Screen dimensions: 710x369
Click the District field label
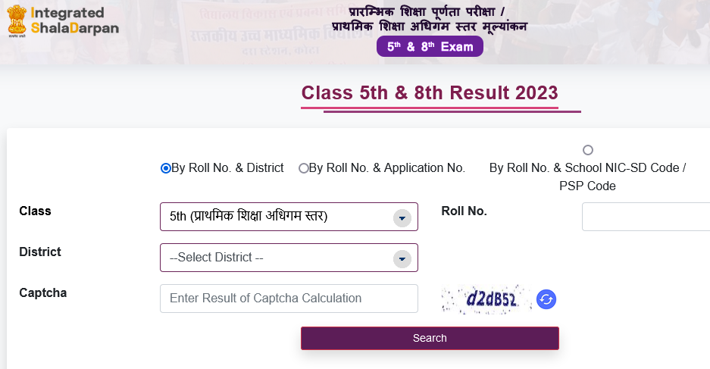point(40,252)
